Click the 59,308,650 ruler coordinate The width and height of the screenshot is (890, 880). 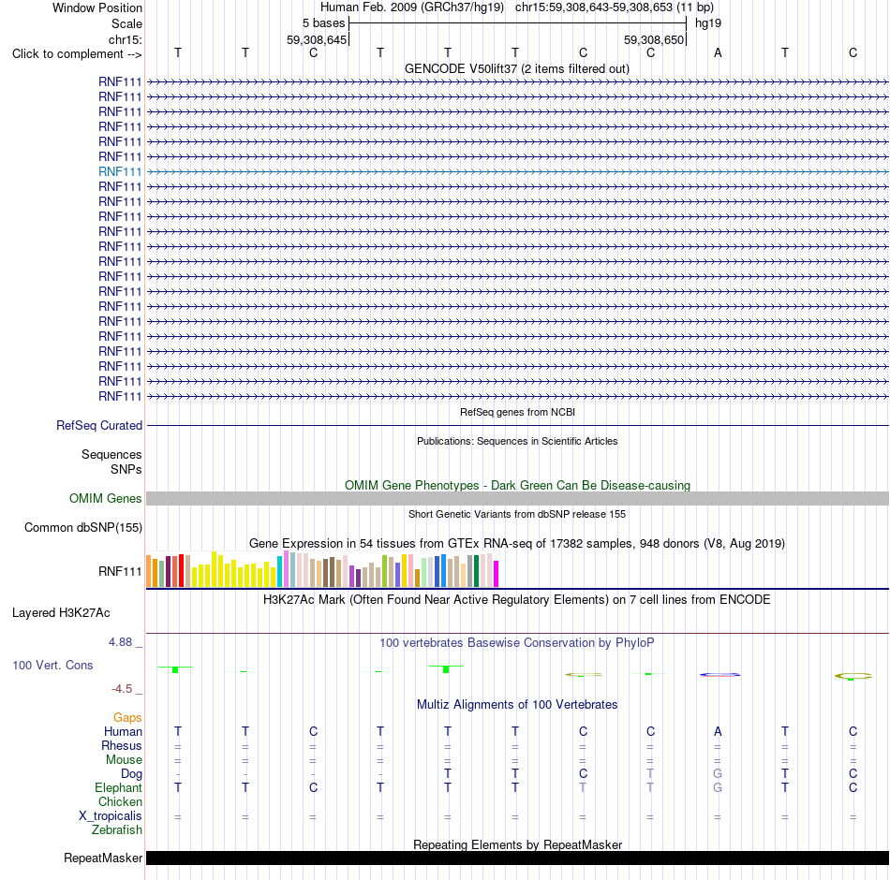(x=654, y=39)
